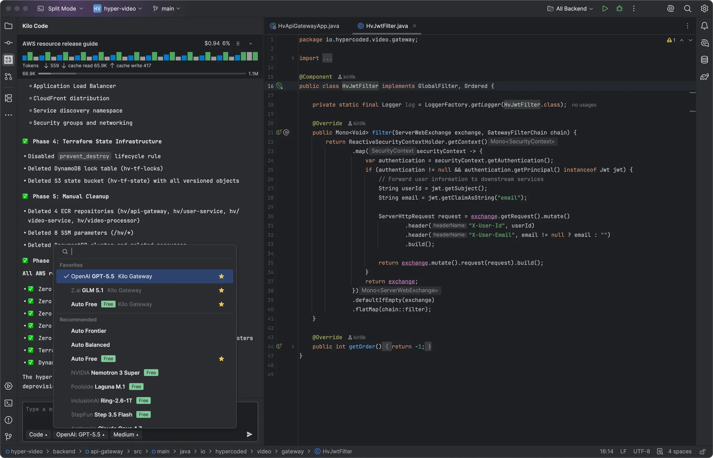
Task: Open the All Backend run configuration dropdown
Action: (x=570, y=9)
